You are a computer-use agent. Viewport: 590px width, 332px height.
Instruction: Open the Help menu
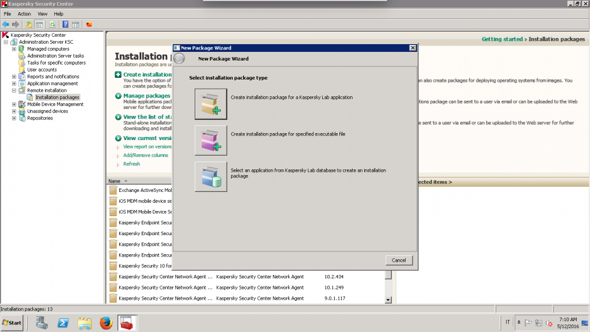58,14
